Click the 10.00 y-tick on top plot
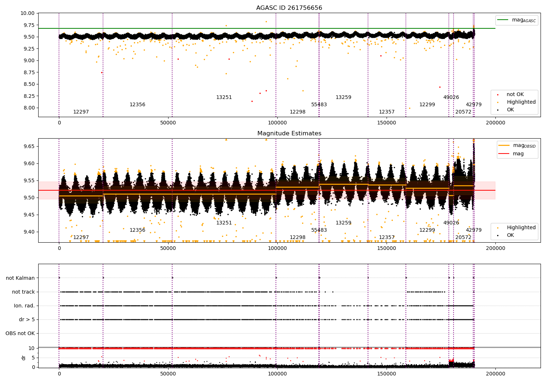 pos(28,13)
